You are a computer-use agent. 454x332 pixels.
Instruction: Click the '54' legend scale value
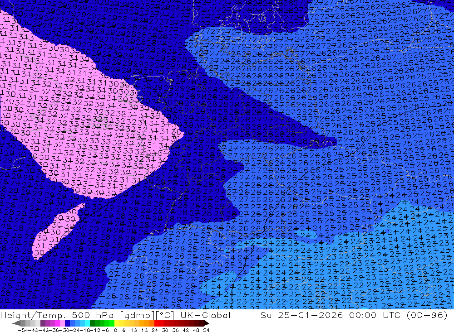[x=206, y=330]
